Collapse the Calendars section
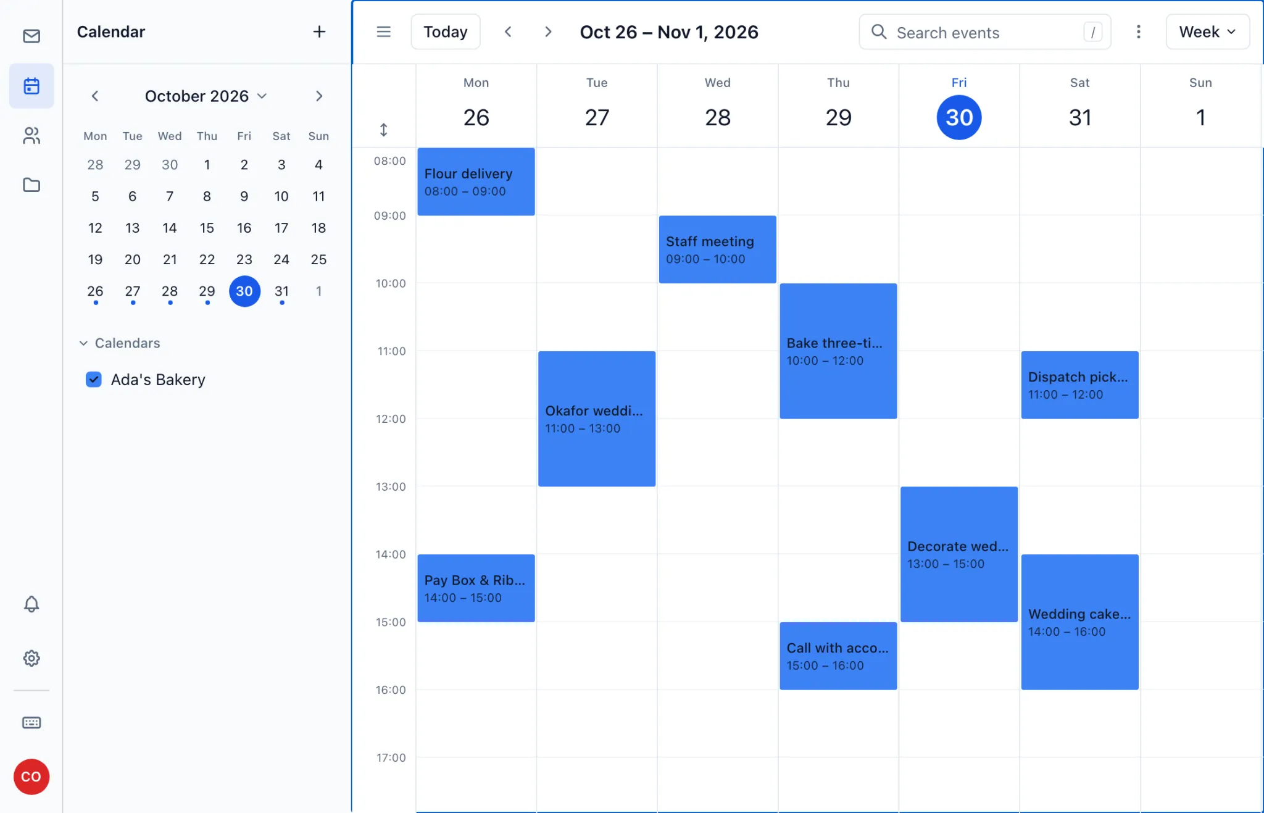 [120, 343]
